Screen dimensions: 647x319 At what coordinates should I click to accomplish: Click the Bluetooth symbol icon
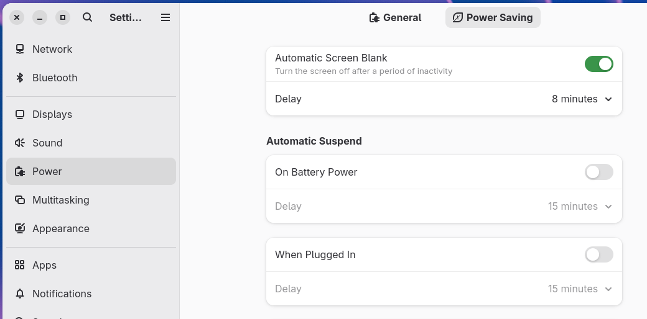click(20, 78)
